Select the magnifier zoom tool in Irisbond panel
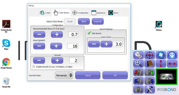The width and height of the screenshot is (179, 95). pos(138,64)
